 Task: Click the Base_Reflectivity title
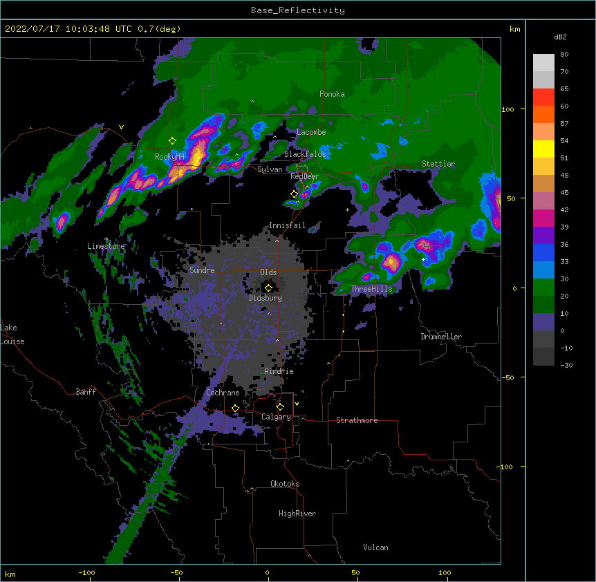click(298, 10)
